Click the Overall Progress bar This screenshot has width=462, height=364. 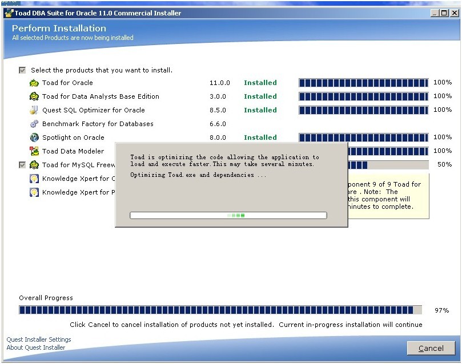click(x=220, y=310)
